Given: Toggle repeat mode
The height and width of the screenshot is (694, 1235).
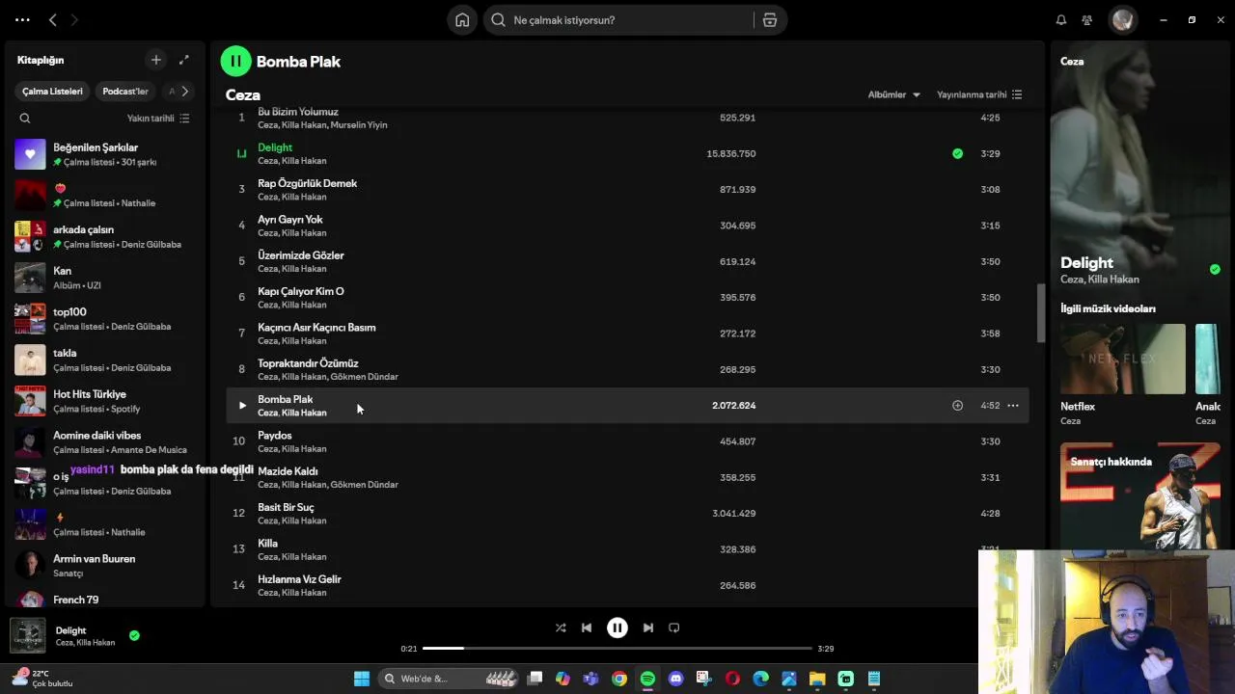Looking at the screenshot, I should click(x=674, y=627).
